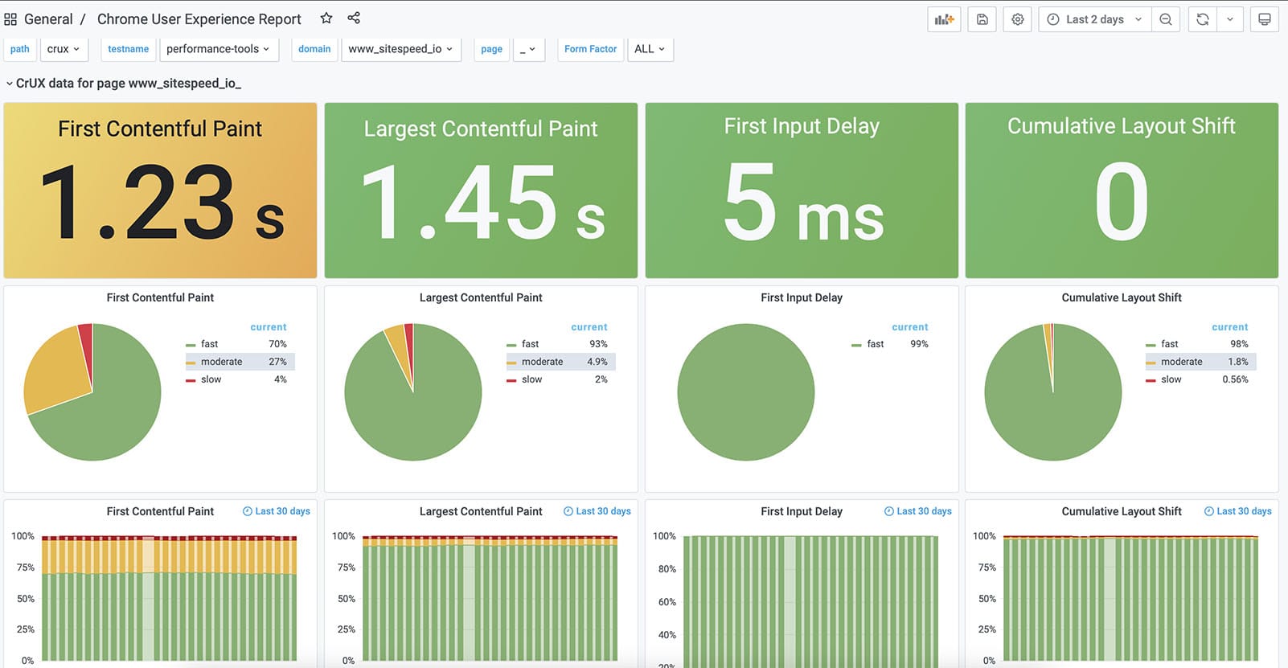Image resolution: width=1288 pixels, height=668 pixels.
Task: Toggle fast series in First Contentful Paint legend
Action: point(209,344)
